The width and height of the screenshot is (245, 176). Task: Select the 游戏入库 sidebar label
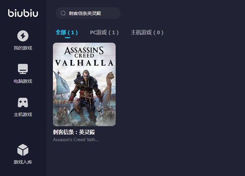23,162
